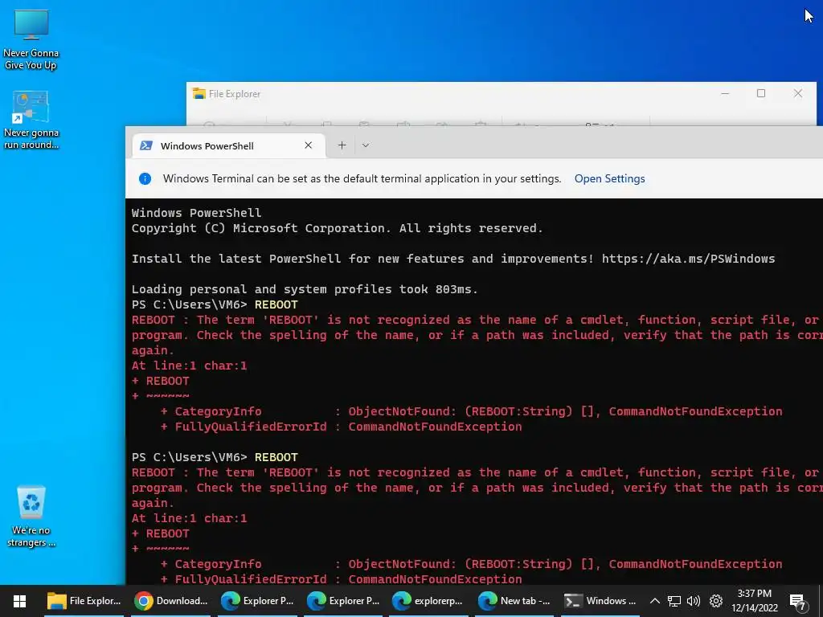Maximize the File Explorer window

761,93
